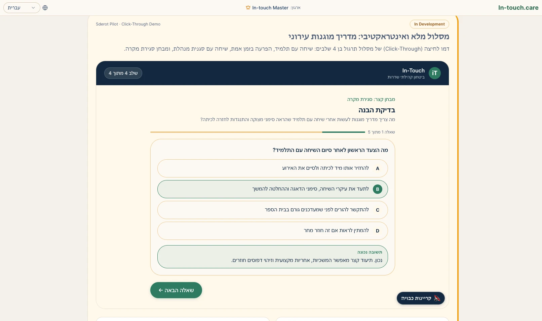Click the quiz progress bar
The height and width of the screenshot is (321, 542).
pyautogui.click(x=258, y=132)
